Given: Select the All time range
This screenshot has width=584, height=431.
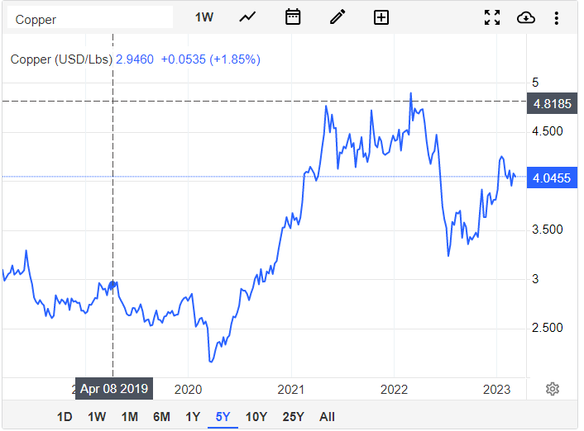Looking at the screenshot, I should click(x=327, y=416).
